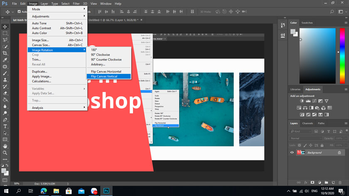Screen dimensions: 349x196
Task: Toggle pixel layer filter icon
Action: [x=316, y=132]
